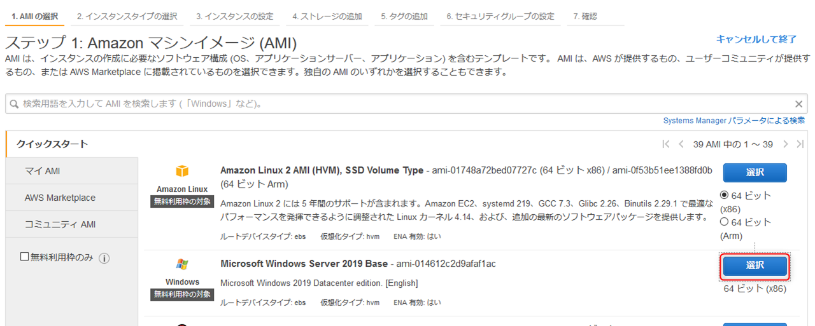Screen dimensions: 815x326
Task: Open step tab 1. AMI の選択
Action: [x=34, y=17]
